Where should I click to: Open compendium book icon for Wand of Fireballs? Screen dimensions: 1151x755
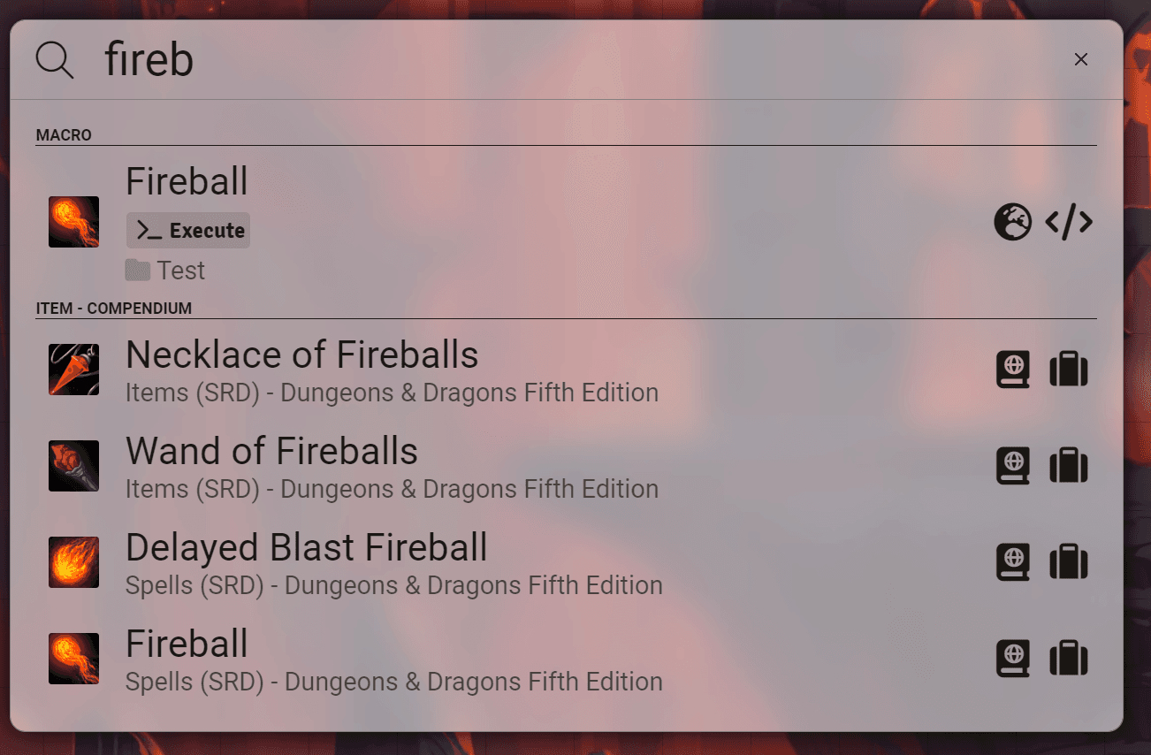[x=1013, y=466]
